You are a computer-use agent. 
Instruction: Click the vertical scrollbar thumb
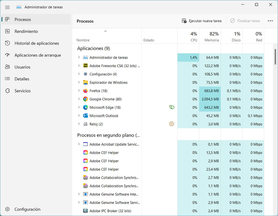click(x=275, y=57)
